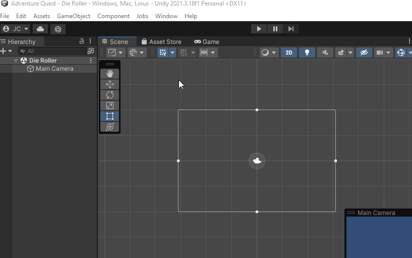Viewport: 412px width, 258px height.
Task: Switch to the Scene tab
Action: [x=117, y=41]
